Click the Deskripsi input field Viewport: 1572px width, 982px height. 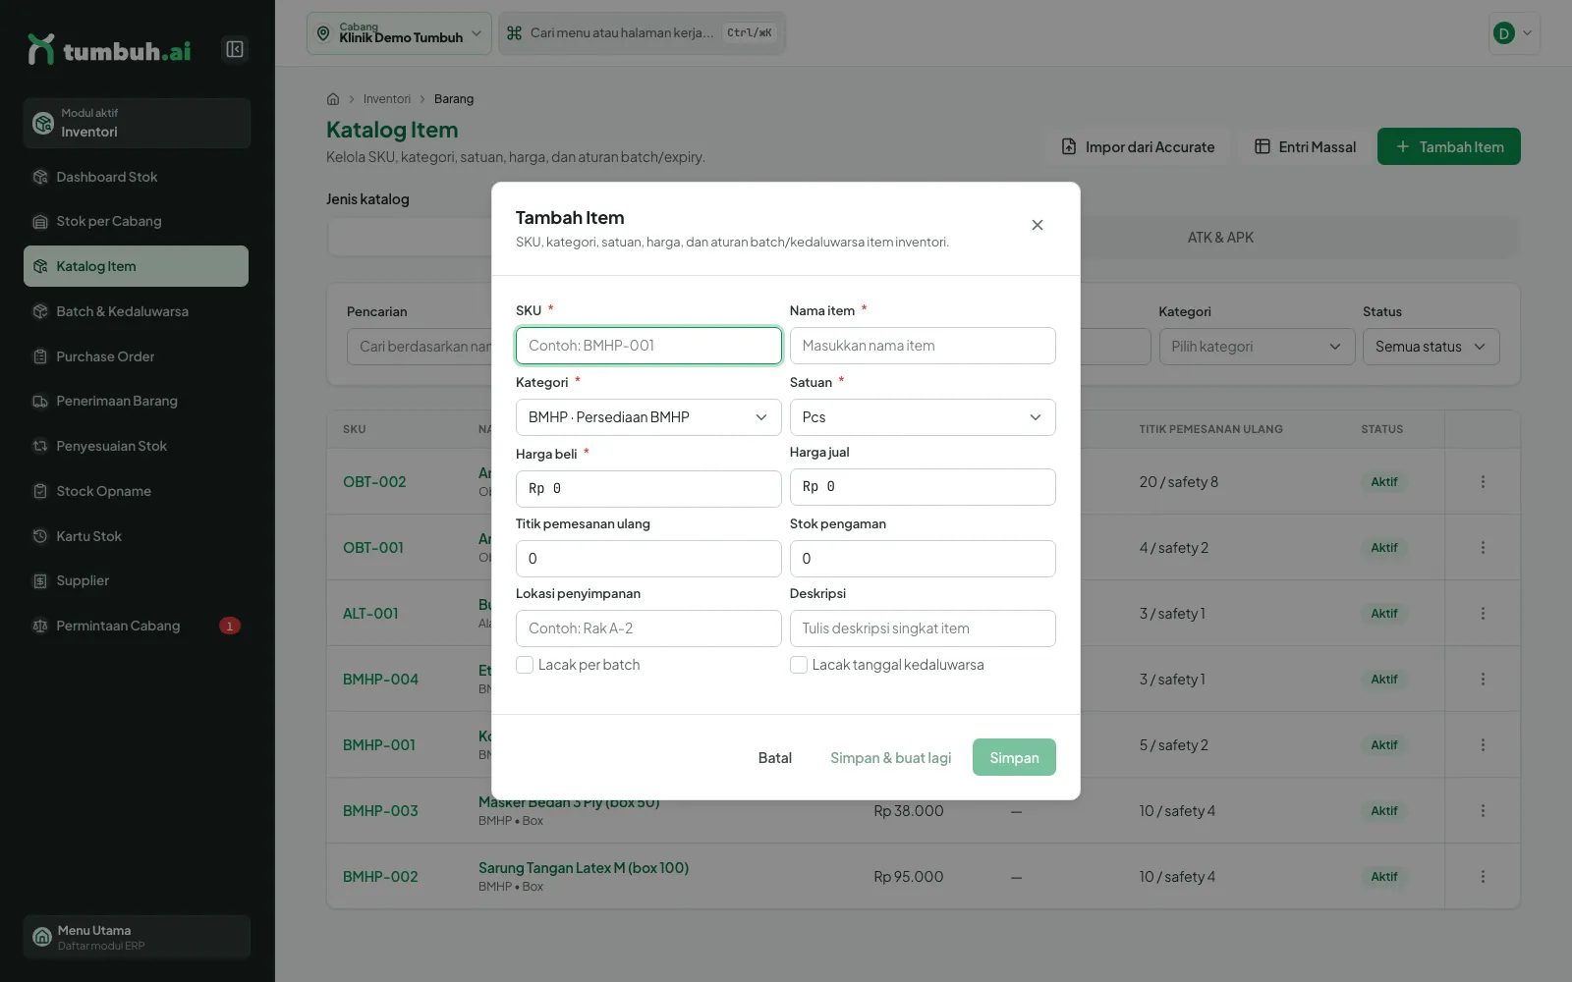[x=923, y=628]
